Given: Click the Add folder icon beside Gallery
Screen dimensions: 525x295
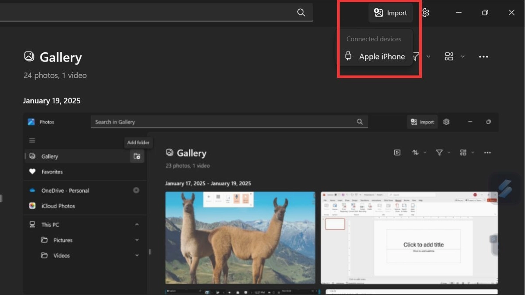Looking at the screenshot, I should [137, 156].
